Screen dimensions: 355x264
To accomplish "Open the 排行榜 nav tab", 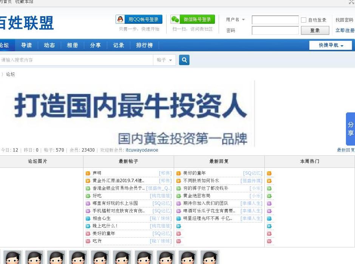I will tap(144, 45).
